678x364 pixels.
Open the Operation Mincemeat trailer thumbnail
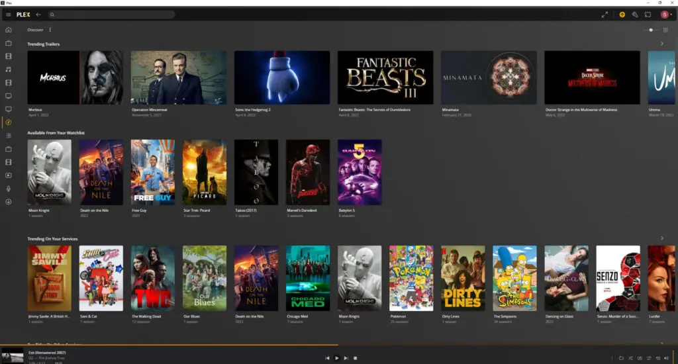[x=179, y=77]
